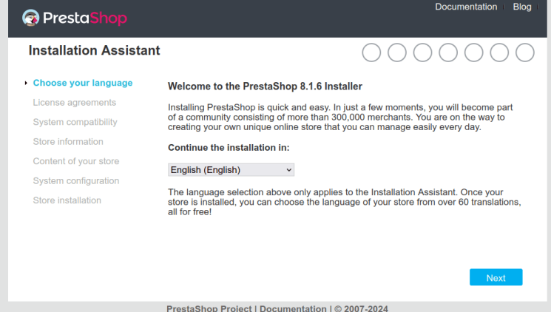Click the sixth progress step circle
551x312 pixels.
pos(499,52)
